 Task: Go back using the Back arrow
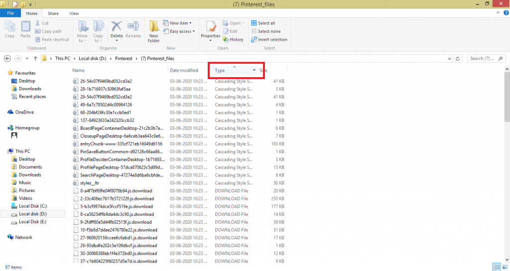[7, 59]
